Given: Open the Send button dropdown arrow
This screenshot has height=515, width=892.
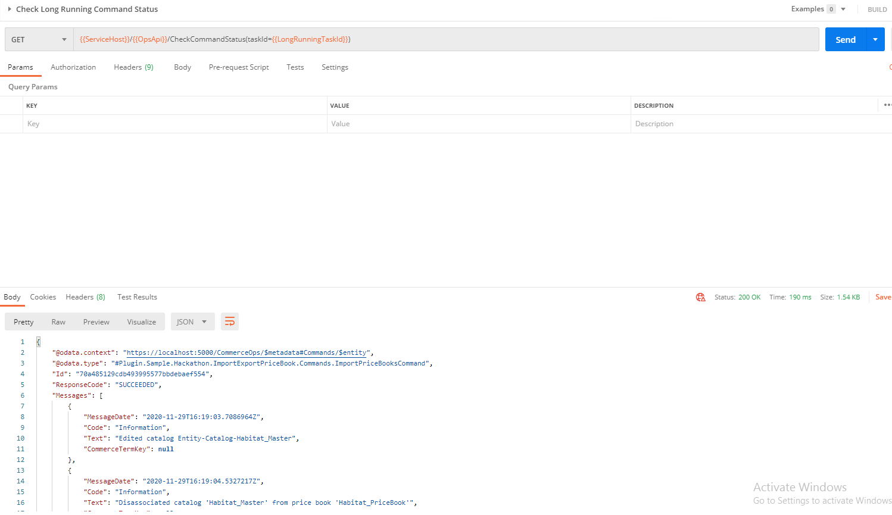Looking at the screenshot, I should pyautogui.click(x=875, y=39).
